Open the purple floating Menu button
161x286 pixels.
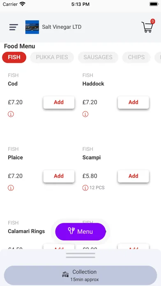(80, 232)
